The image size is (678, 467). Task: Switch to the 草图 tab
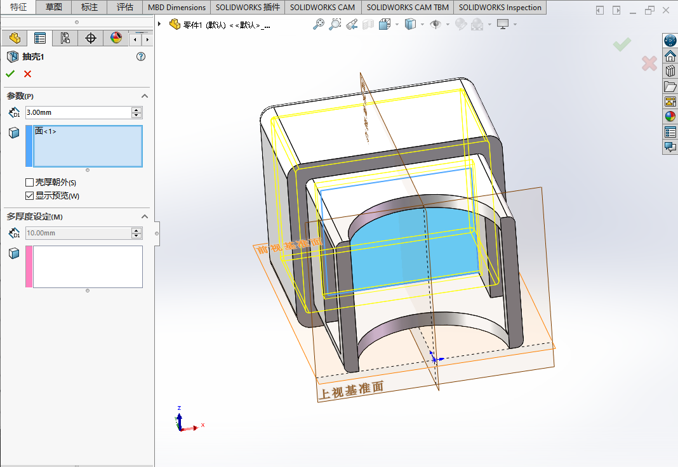[54, 8]
